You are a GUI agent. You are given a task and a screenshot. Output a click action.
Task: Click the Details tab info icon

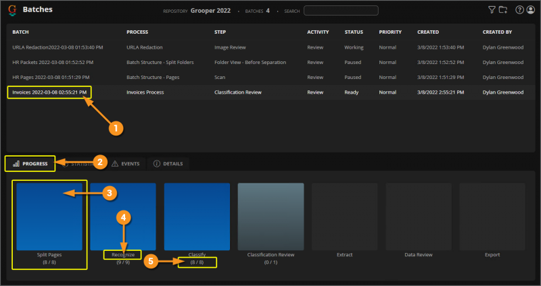tap(157, 163)
